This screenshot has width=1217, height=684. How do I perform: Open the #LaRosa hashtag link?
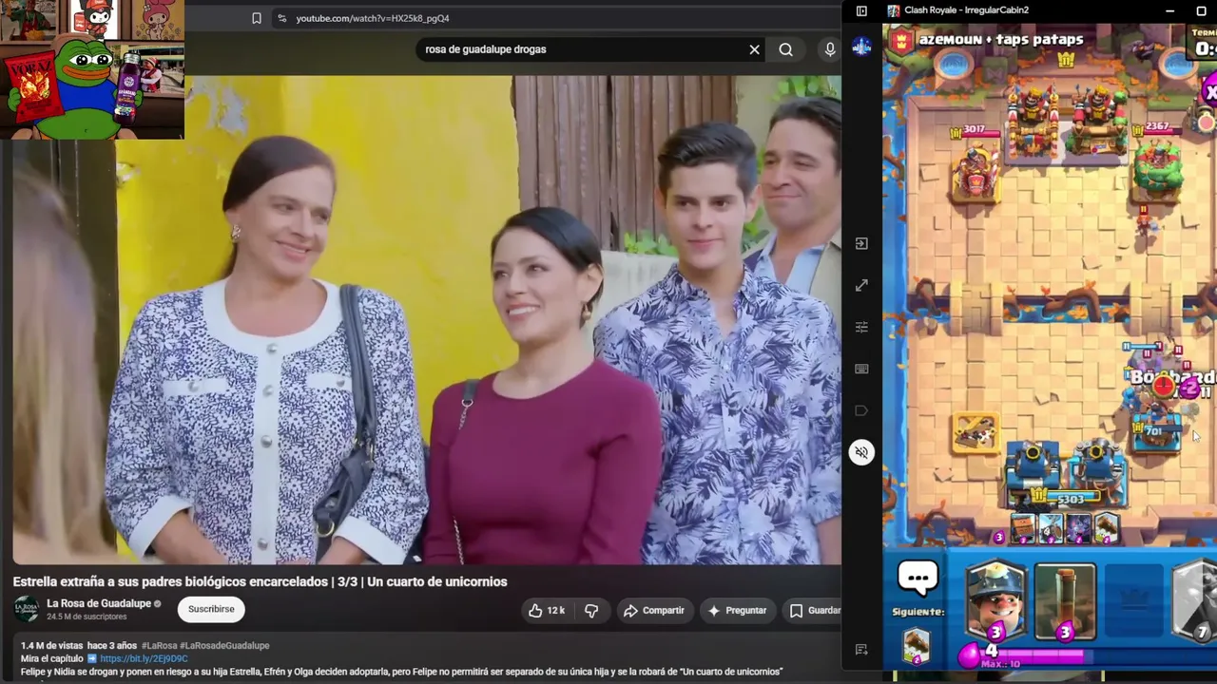tap(159, 646)
